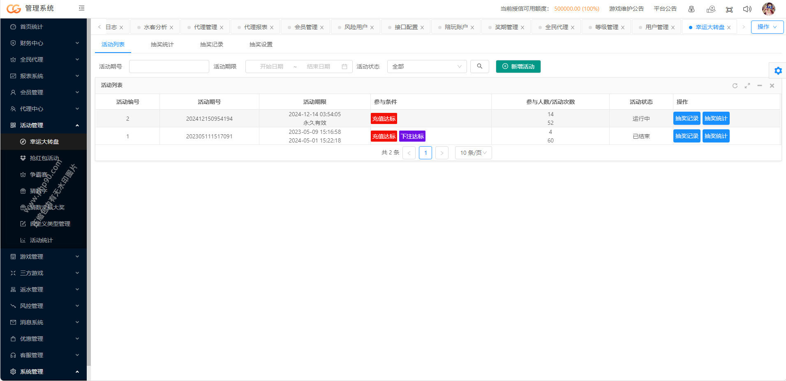Open the 10 条/页 page size selector

click(x=473, y=153)
